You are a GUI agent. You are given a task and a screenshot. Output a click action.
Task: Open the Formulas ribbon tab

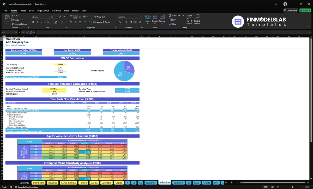coord(57,11)
